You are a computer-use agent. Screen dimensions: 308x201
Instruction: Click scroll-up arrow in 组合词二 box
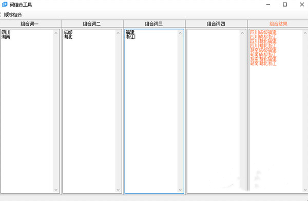[118, 33]
